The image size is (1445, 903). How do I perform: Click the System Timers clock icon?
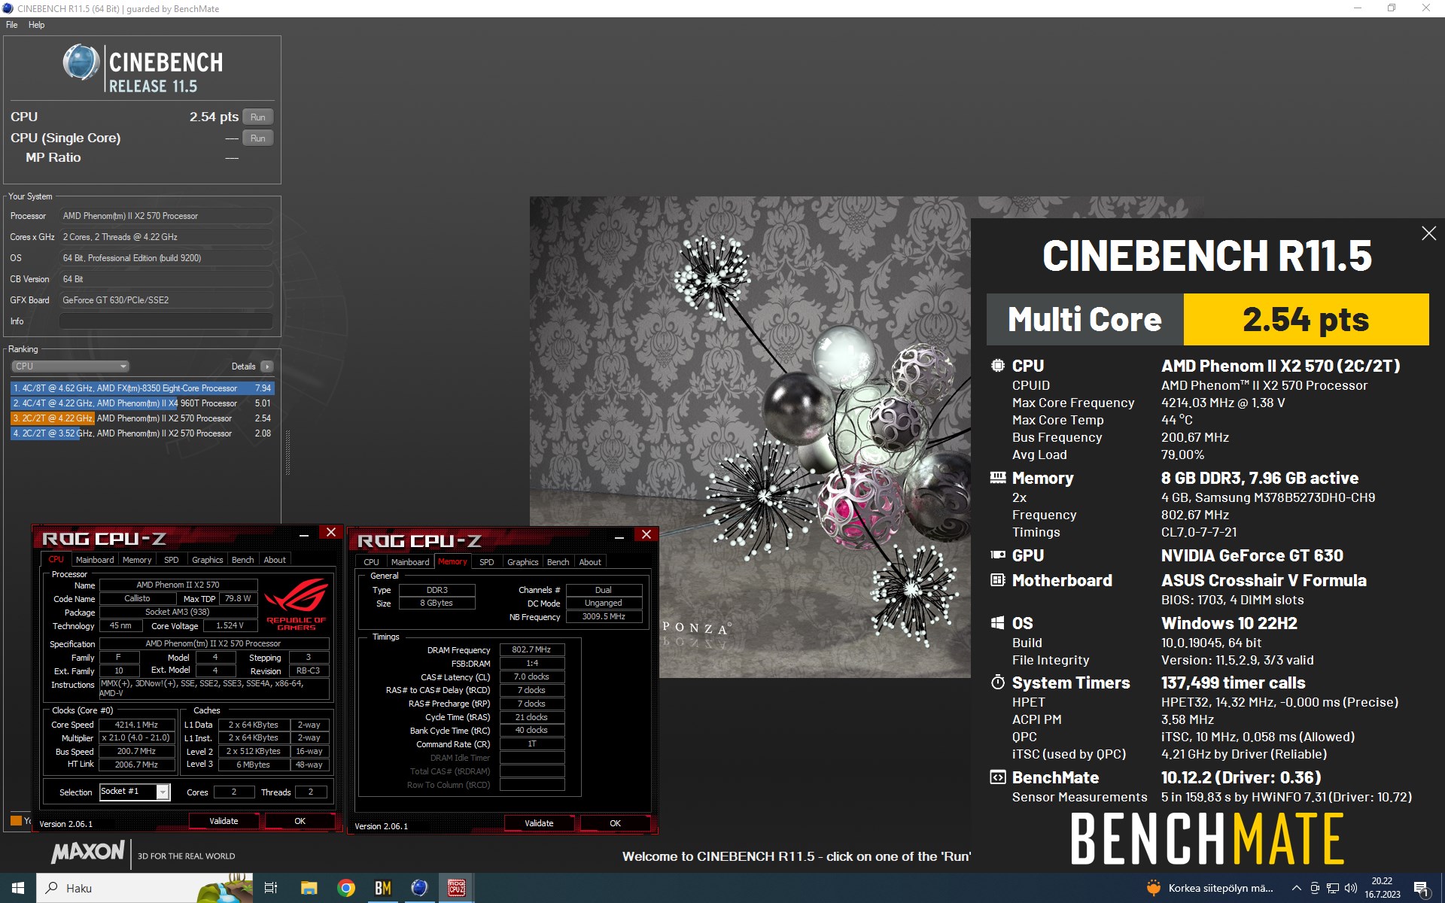[x=998, y=683]
